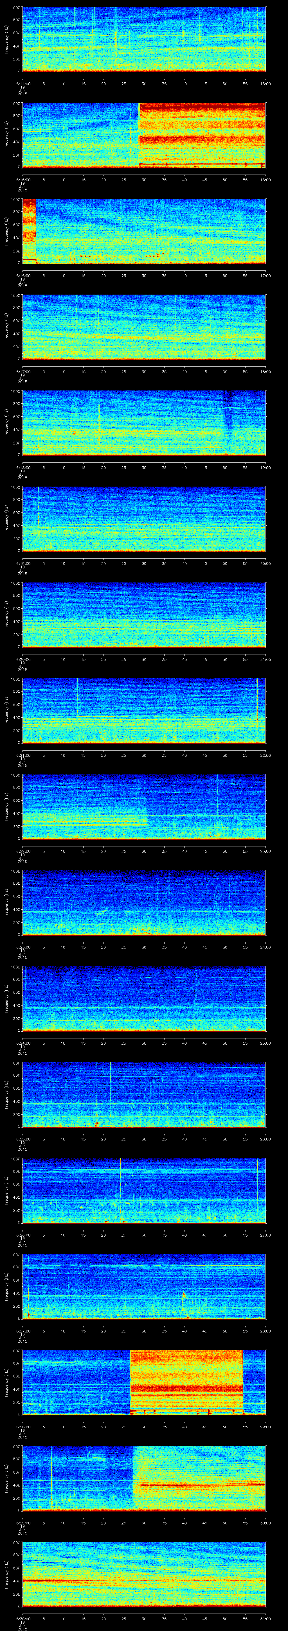
Task: Click the 25:00 end-time label
Action: point(266,1043)
